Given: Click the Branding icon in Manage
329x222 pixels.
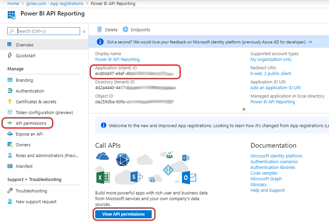Looking at the screenshot, I should coord(10,80).
